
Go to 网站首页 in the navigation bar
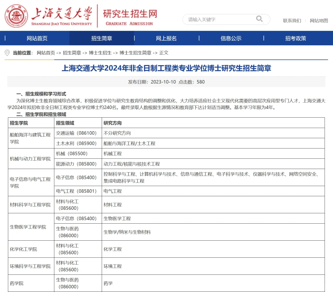point(37,38)
